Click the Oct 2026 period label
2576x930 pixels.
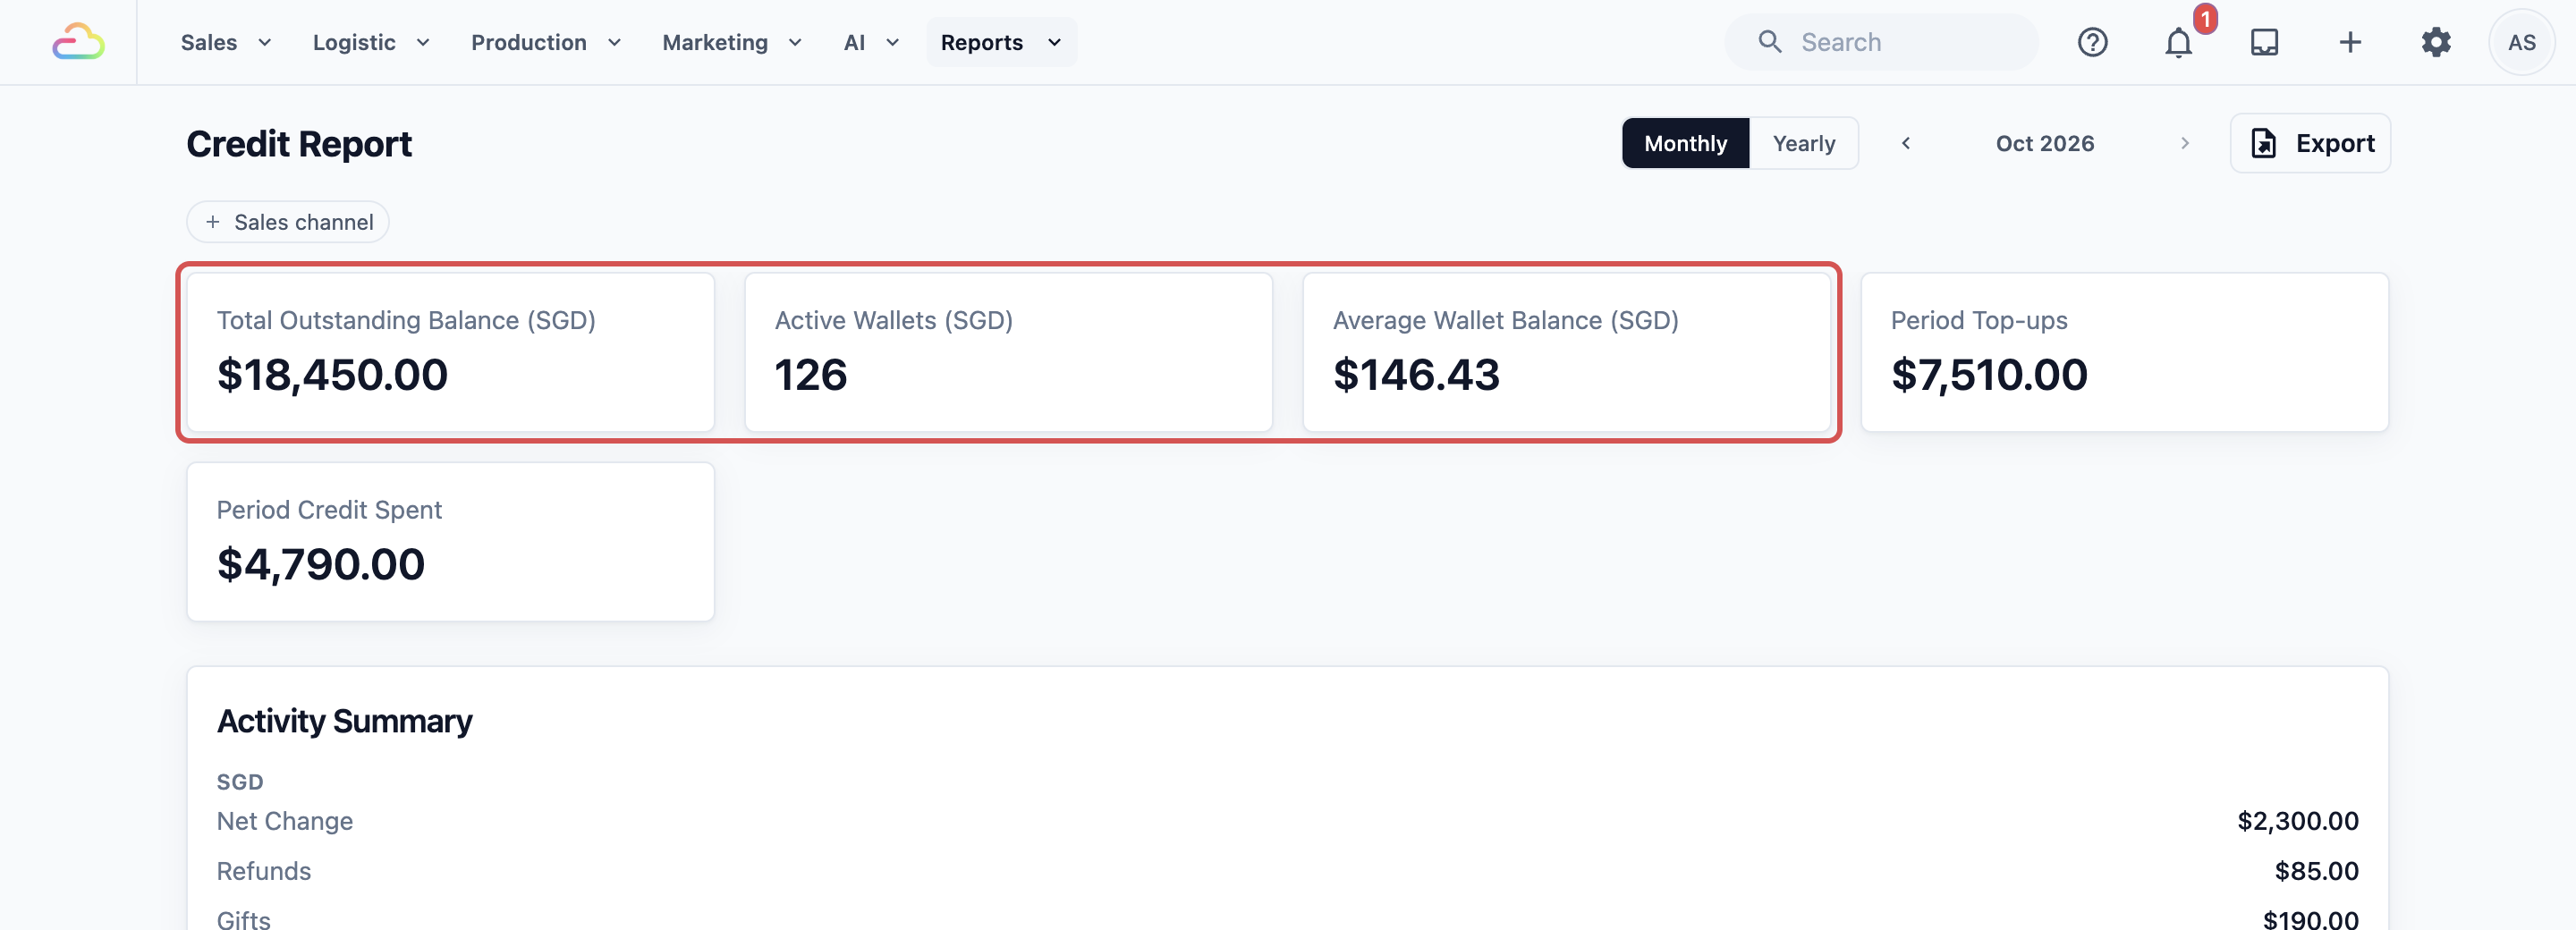2044,143
